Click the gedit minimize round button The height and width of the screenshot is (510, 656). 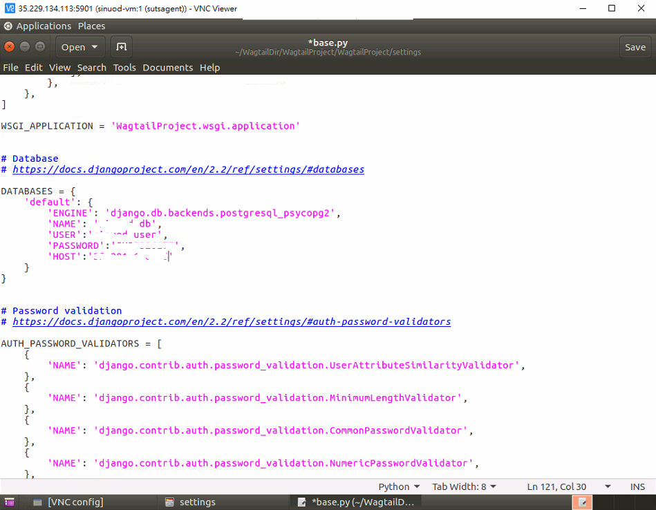pyautogui.click(x=25, y=46)
